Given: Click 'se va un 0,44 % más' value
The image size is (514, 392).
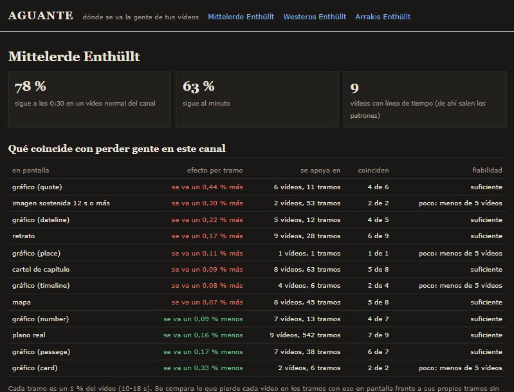Looking at the screenshot, I should [x=207, y=187].
